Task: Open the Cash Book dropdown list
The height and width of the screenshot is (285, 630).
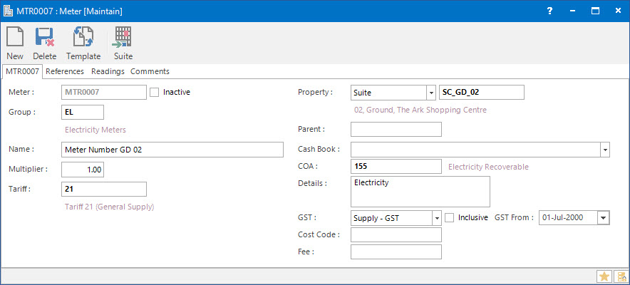Action: tap(604, 150)
